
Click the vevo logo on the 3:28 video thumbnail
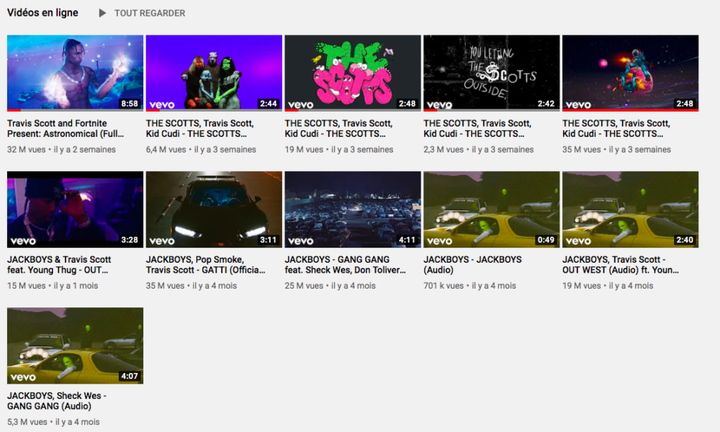[x=23, y=240]
